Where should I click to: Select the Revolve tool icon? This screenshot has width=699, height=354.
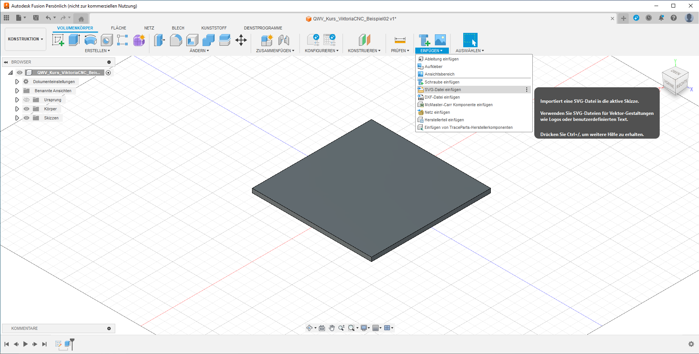coord(90,40)
